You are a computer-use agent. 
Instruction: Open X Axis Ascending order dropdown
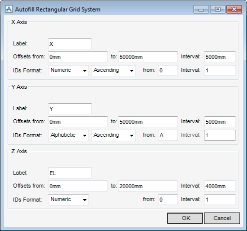[x=113, y=70]
